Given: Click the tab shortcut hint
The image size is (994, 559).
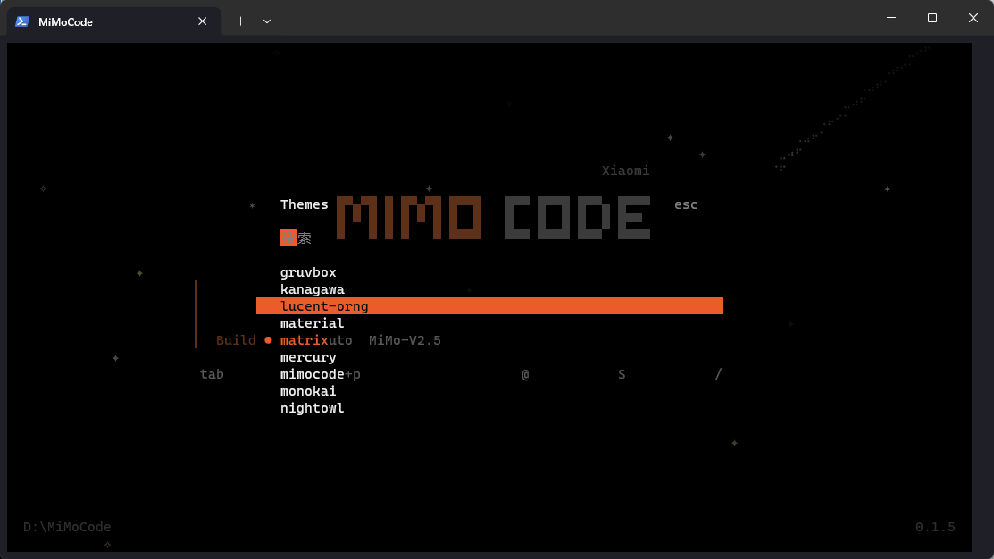Looking at the screenshot, I should pyautogui.click(x=212, y=374).
